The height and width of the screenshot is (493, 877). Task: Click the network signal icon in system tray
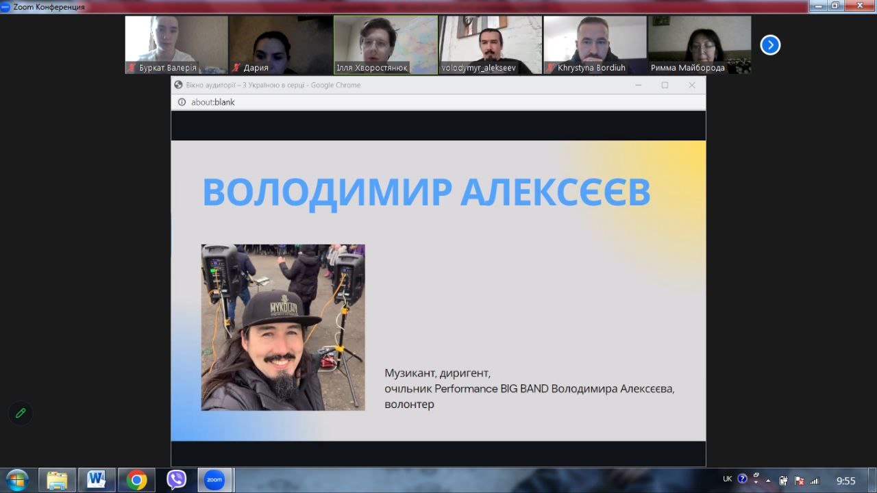coord(814,480)
